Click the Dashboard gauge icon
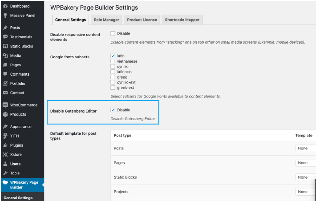Viewport: 316px width, 201px height. click(x=5, y=6)
